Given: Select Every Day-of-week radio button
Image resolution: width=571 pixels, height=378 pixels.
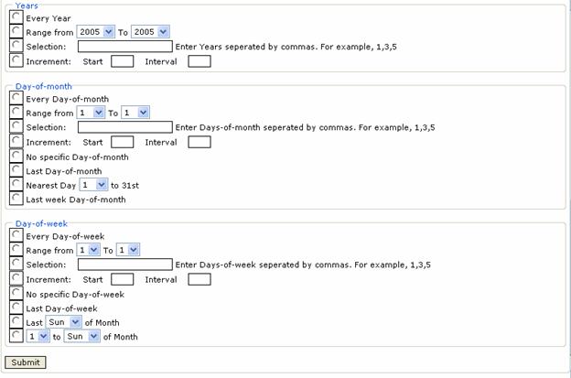Looking at the screenshot, I should pos(16,235).
